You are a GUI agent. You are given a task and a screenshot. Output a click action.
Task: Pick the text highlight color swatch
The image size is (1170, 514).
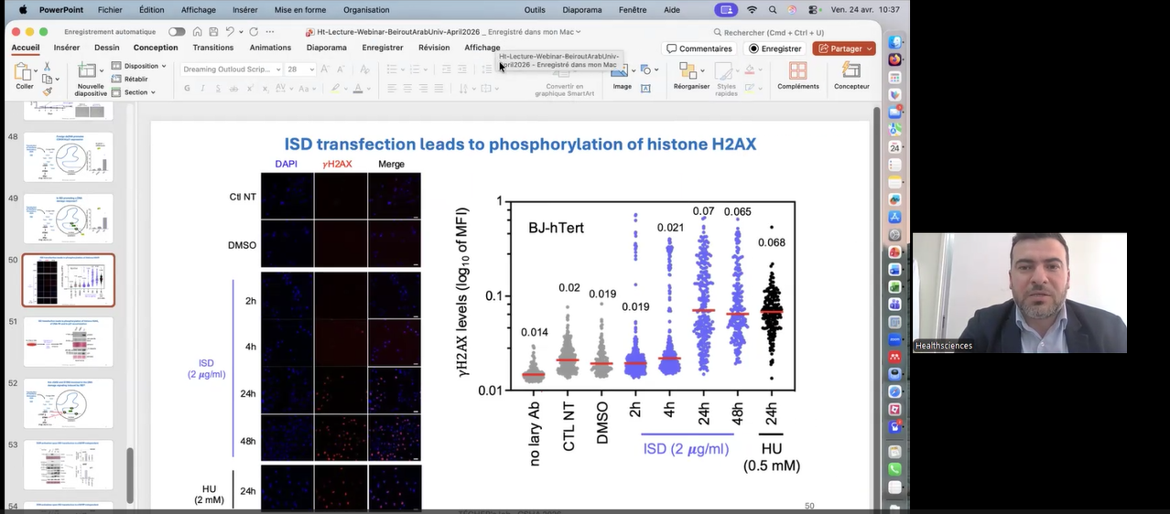[335, 89]
